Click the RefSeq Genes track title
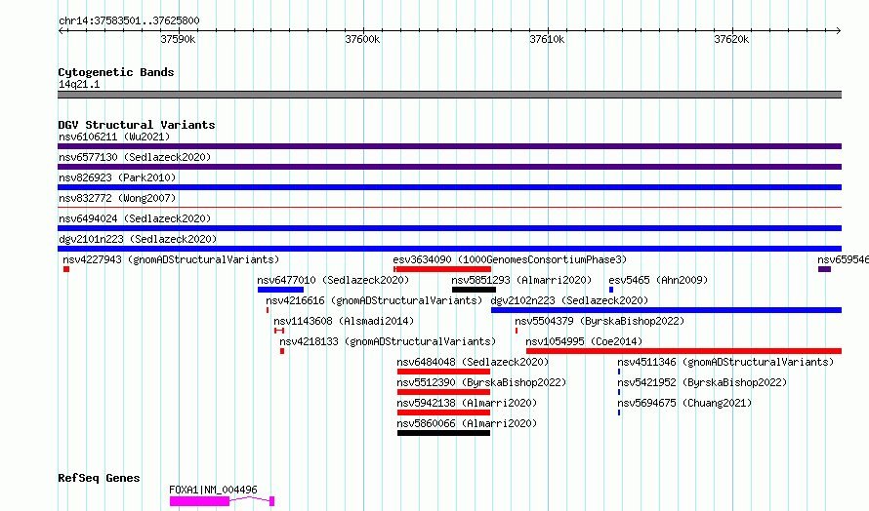869x511 pixels. (99, 478)
